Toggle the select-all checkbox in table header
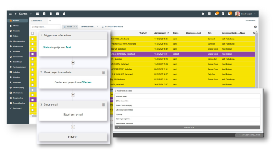This screenshot has height=154, width=274. (32, 33)
